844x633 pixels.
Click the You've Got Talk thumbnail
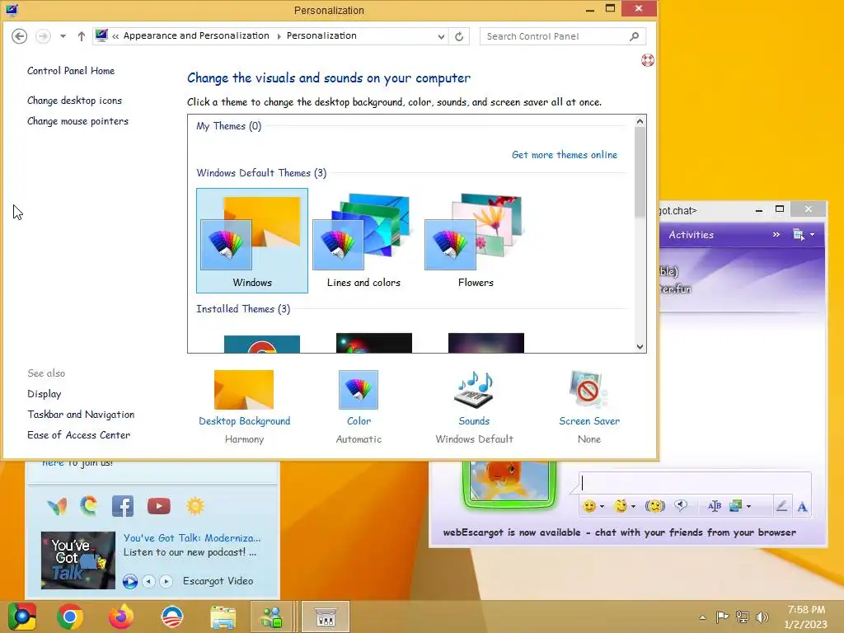(78, 560)
